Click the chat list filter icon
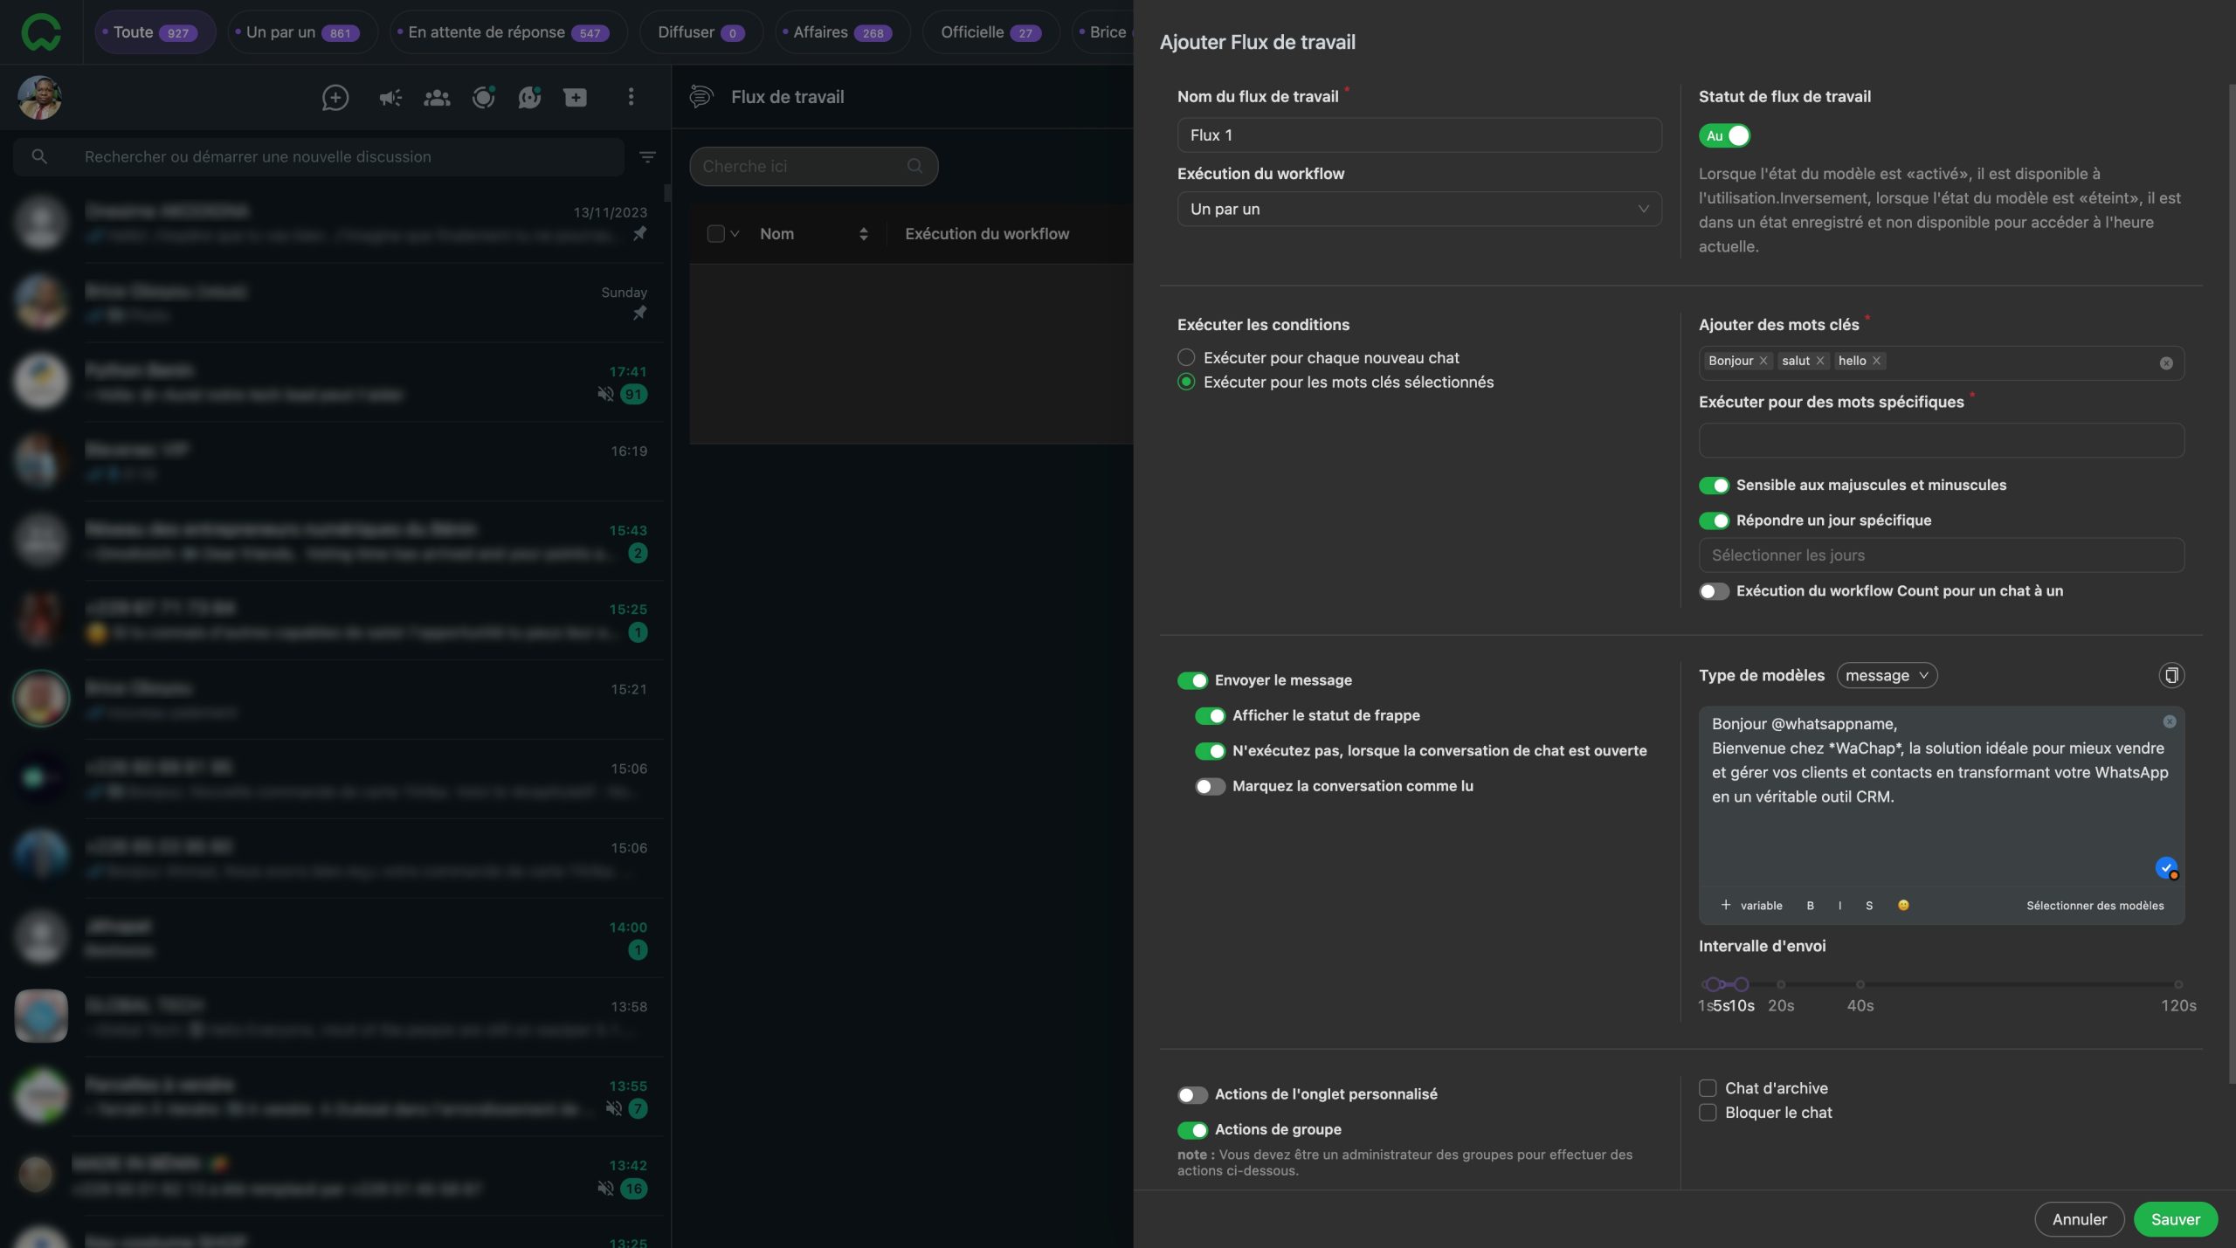The height and width of the screenshot is (1248, 2236). 647,157
